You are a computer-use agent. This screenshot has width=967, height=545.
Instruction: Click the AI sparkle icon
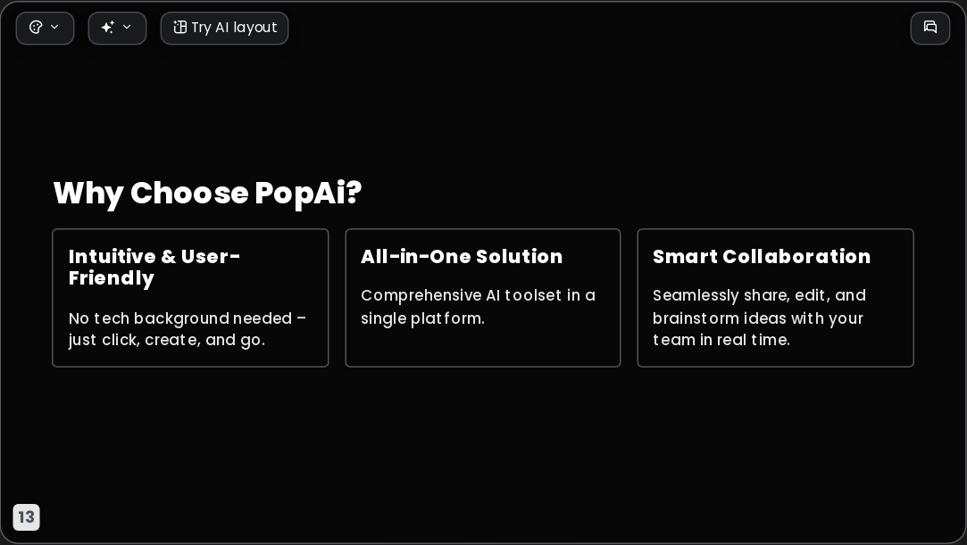(108, 27)
